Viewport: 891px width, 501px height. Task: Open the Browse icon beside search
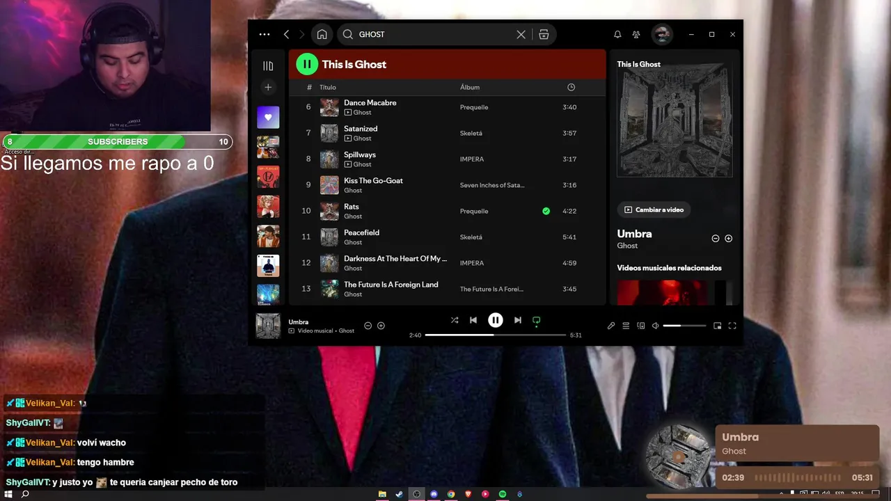pyautogui.click(x=544, y=34)
